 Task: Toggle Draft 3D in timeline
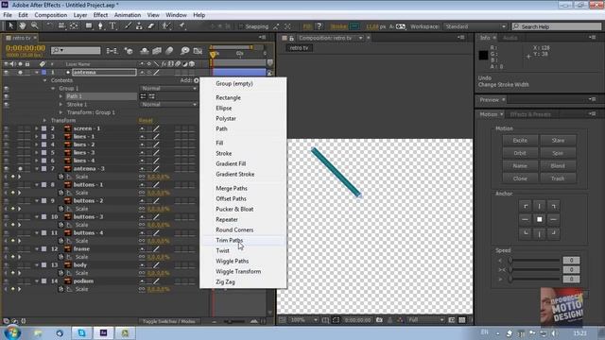129,50
